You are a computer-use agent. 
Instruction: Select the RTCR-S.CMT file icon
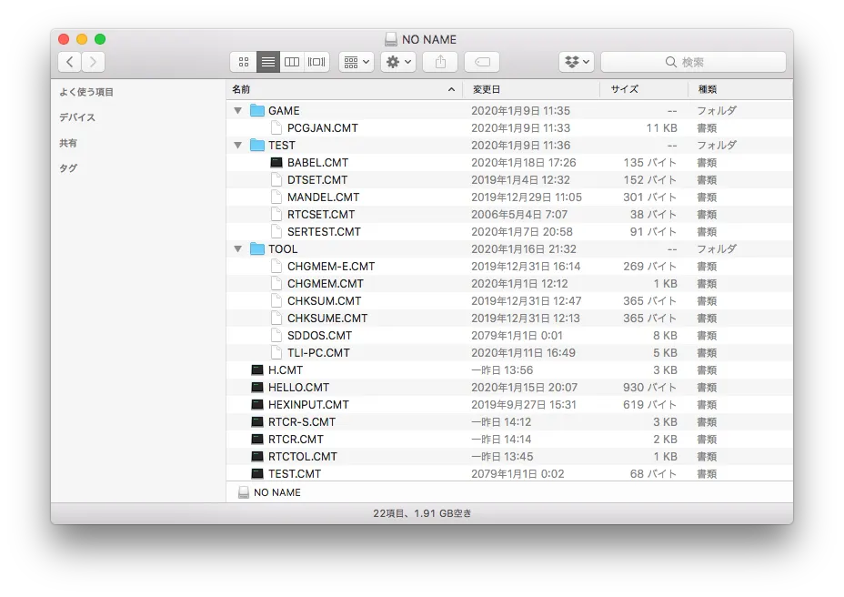pos(257,421)
